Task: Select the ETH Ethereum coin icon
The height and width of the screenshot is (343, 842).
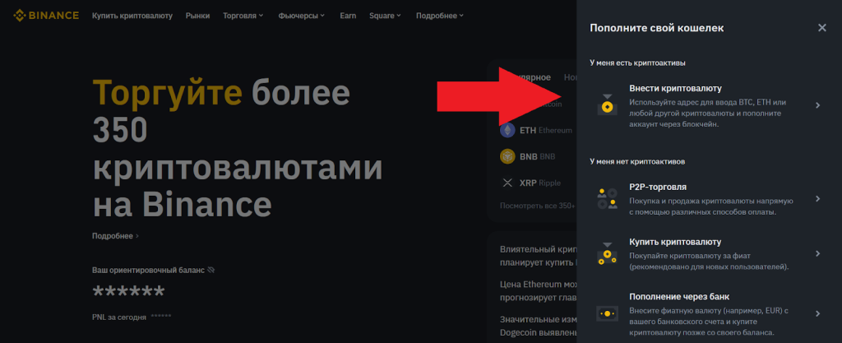Action: (507, 130)
